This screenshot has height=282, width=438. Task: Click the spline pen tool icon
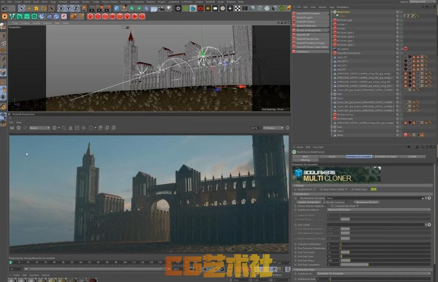point(124,8)
